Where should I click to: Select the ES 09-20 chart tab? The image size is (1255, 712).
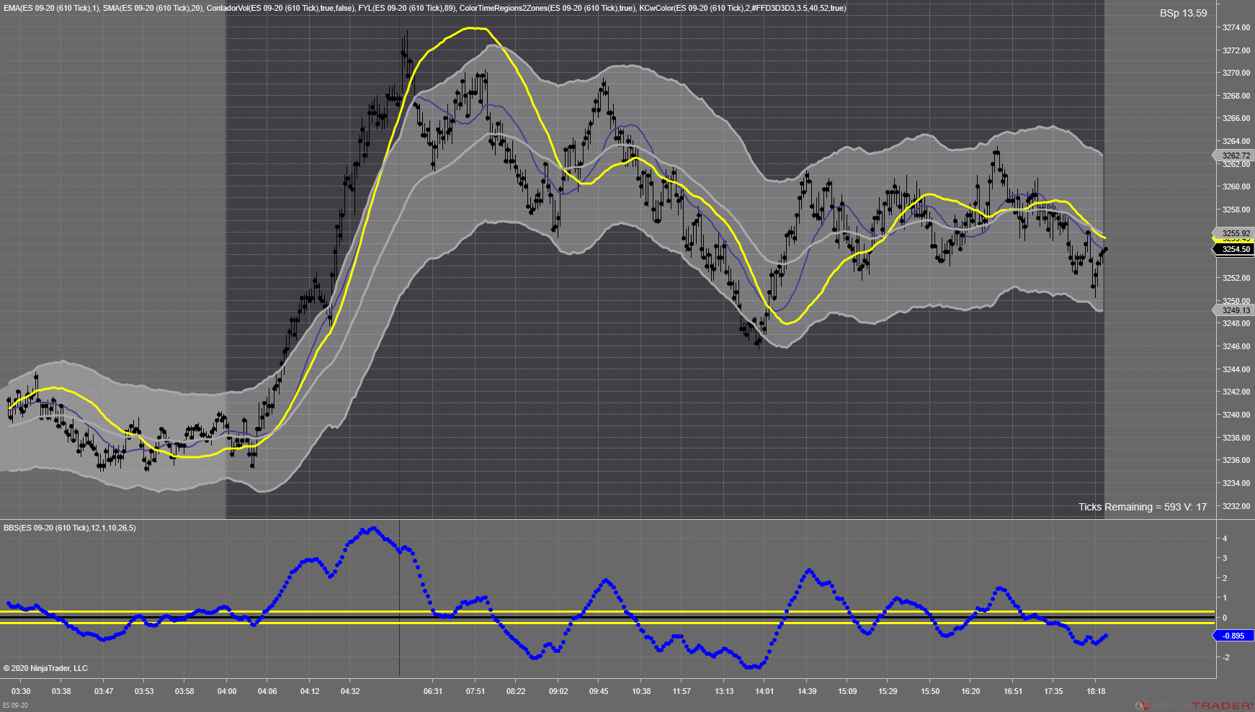(15, 706)
